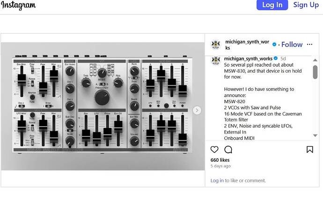Follow the michigan_synth_works account
Screen dimensions: 323x202
pyautogui.click(x=292, y=45)
